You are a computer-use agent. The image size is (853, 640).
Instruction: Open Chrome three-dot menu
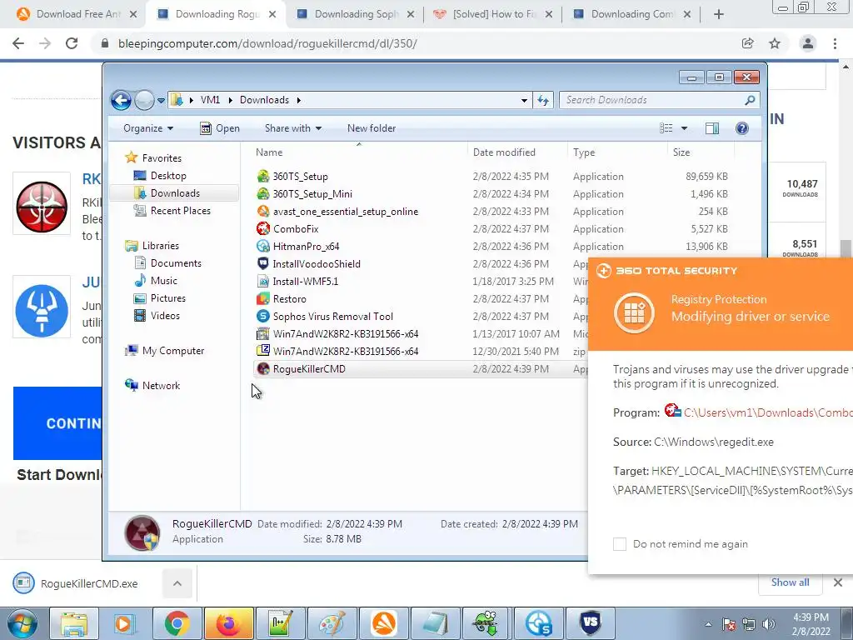[x=835, y=43]
